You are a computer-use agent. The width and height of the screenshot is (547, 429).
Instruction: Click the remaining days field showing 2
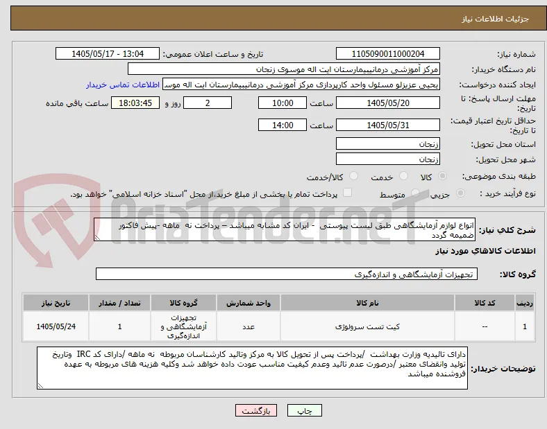point(208,103)
